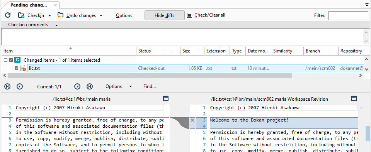The width and height of the screenshot is (371, 152).
Task: Go to the last difference
Action: coord(89,87)
